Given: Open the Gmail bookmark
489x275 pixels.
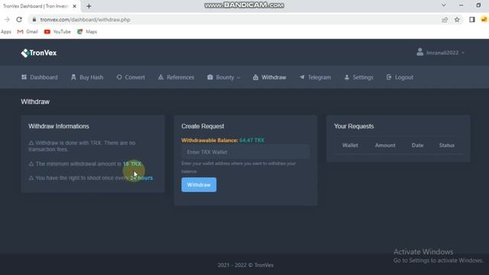Looking at the screenshot, I should (28, 31).
